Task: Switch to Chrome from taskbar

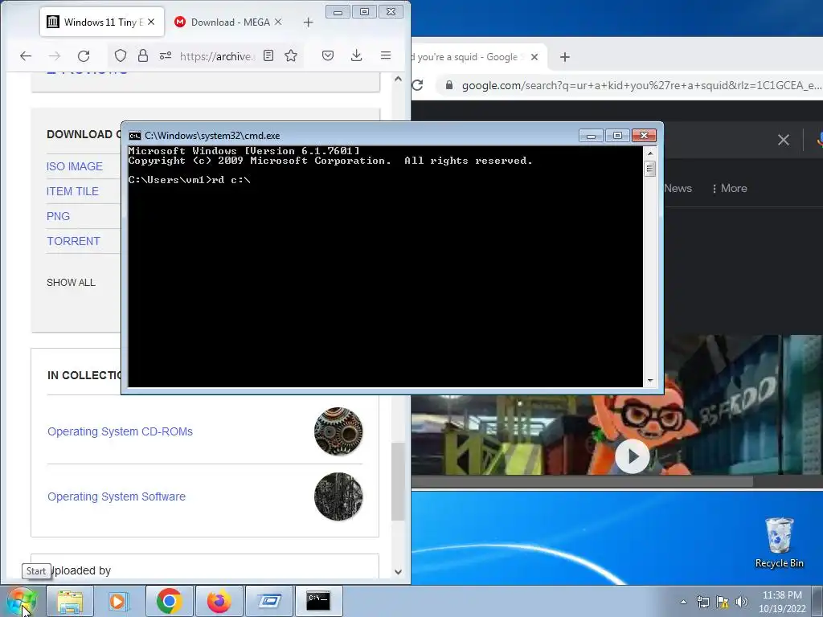Action: click(169, 601)
